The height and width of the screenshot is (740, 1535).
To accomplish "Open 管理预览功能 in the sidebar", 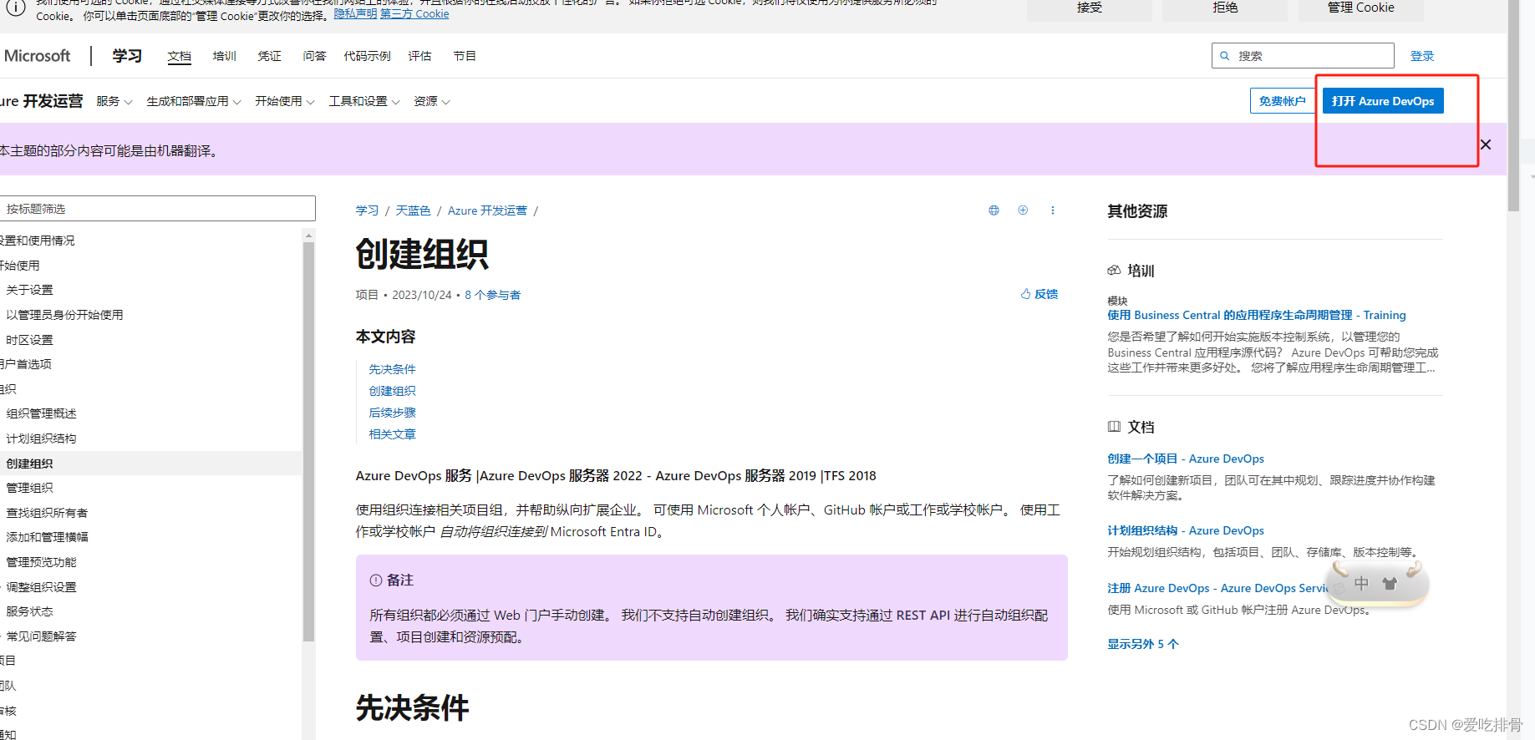I will (x=41, y=562).
